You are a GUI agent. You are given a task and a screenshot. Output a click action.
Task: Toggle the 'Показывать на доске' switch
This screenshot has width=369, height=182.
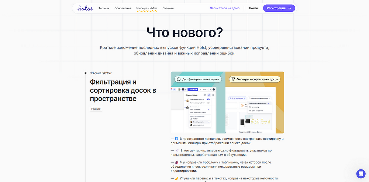pyautogui.click(x=208, y=99)
